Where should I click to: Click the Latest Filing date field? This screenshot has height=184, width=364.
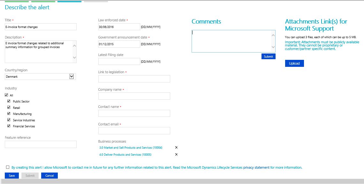[x=119, y=61]
